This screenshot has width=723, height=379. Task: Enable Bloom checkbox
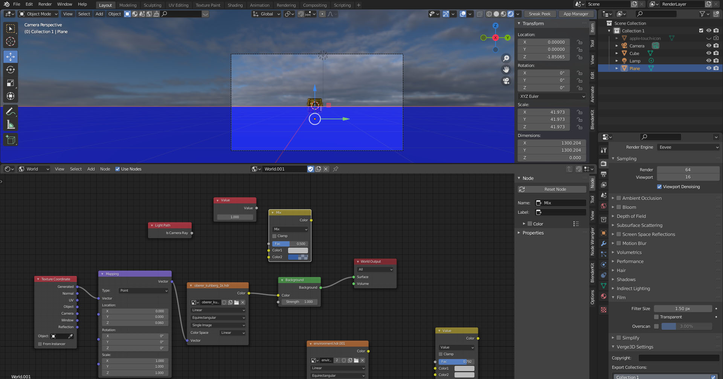click(x=619, y=207)
